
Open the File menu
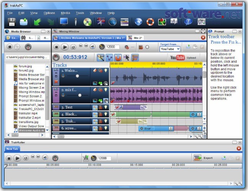tap(10, 13)
